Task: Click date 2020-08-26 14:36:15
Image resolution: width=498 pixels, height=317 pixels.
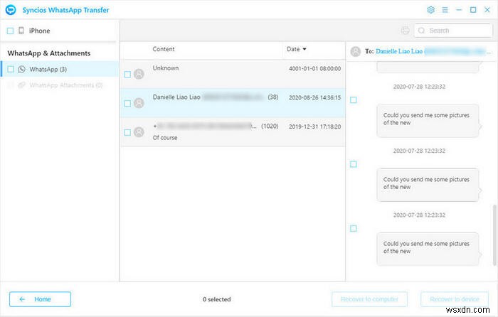Action: (314, 98)
